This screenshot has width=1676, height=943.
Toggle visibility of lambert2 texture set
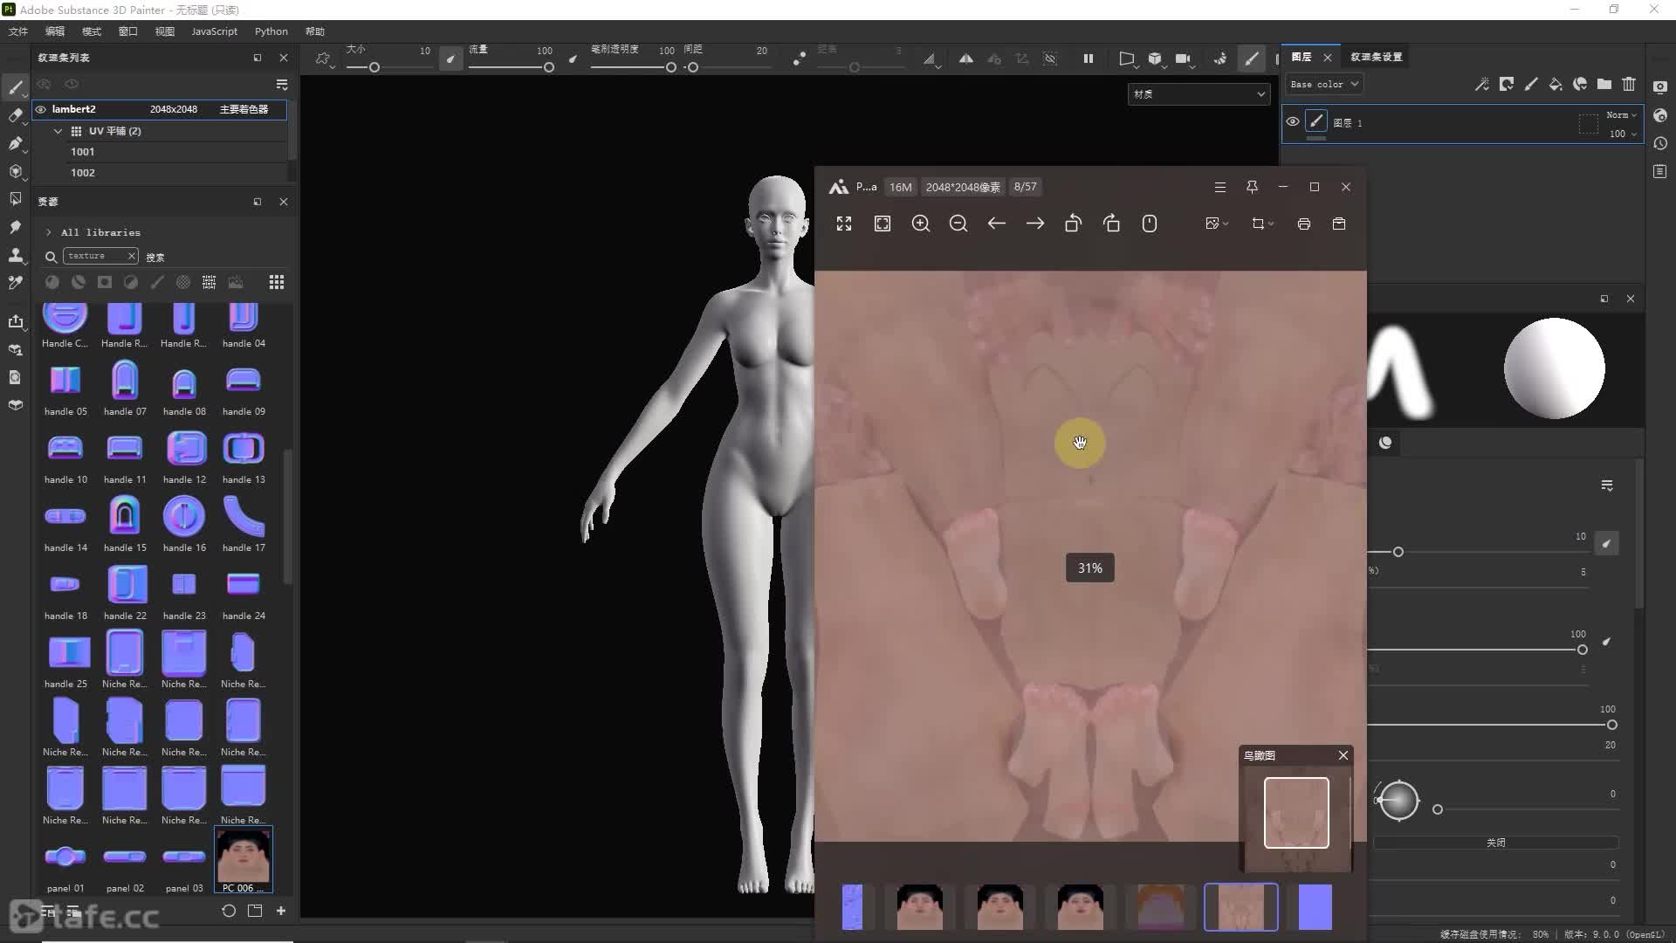(x=41, y=109)
